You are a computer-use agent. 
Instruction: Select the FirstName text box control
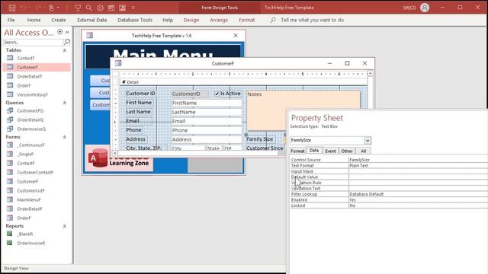click(207, 103)
